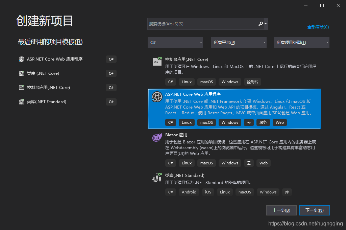The width and height of the screenshot is (346, 230).
Task: Click the 下一步 next button
Action: (x=315, y=210)
